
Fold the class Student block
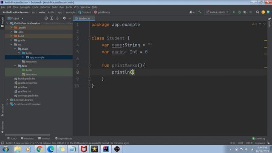pos(89,38)
